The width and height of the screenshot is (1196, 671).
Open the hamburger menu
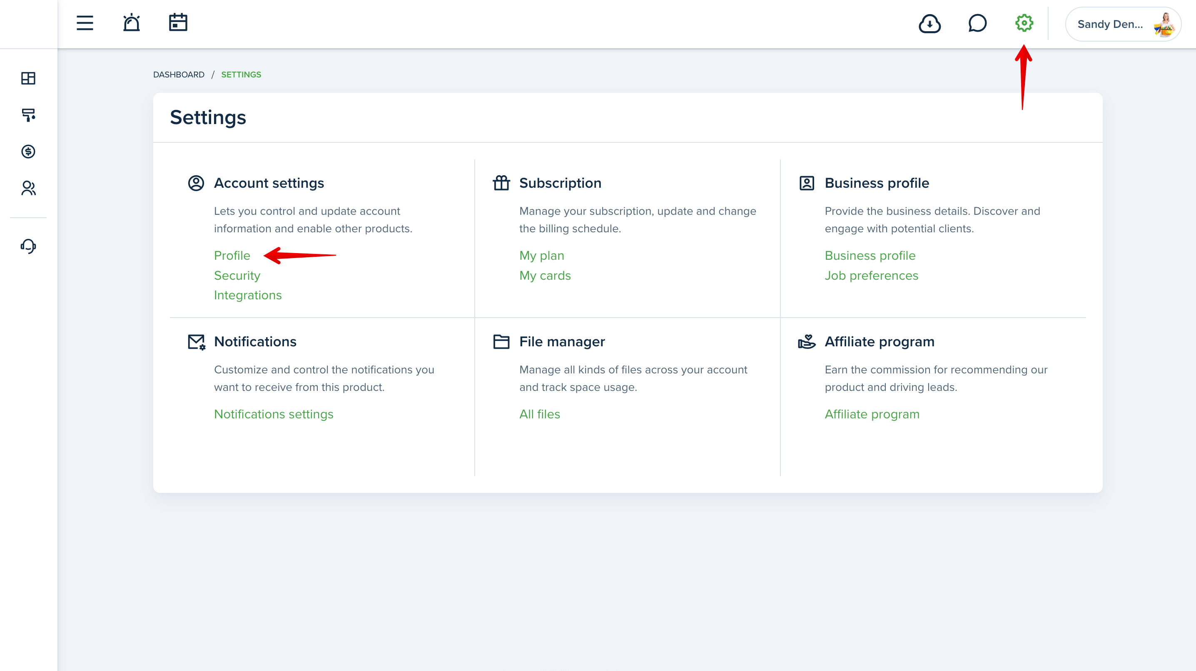(x=85, y=23)
